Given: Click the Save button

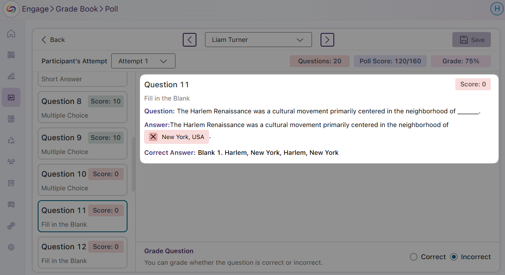Looking at the screenshot, I should pyautogui.click(x=471, y=40).
